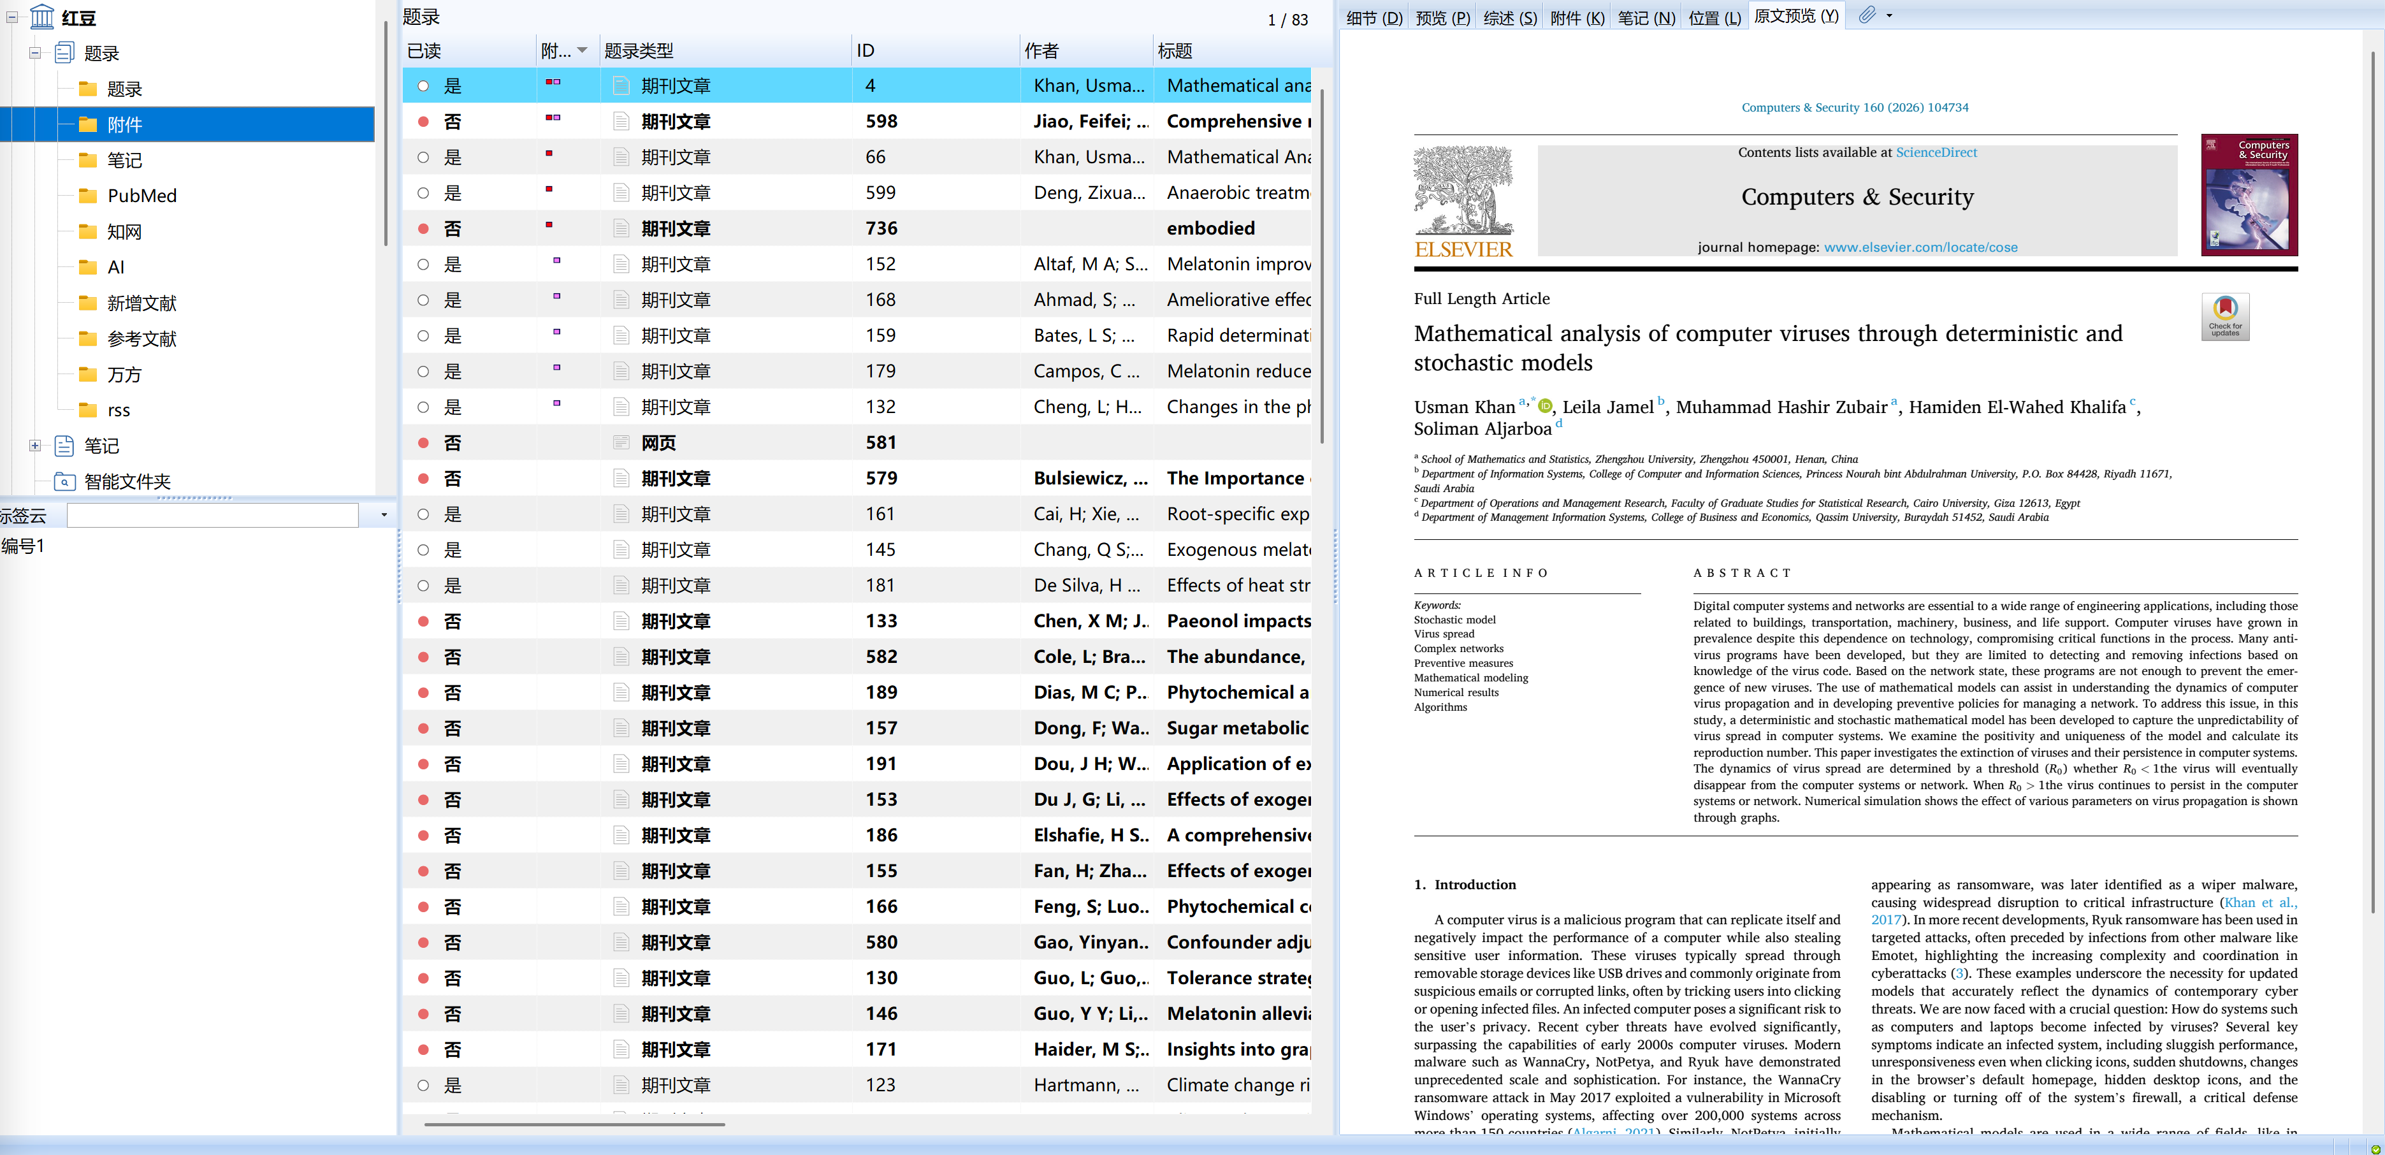Click the paperclip attachment icon in the preview tabs

(x=1867, y=15)
